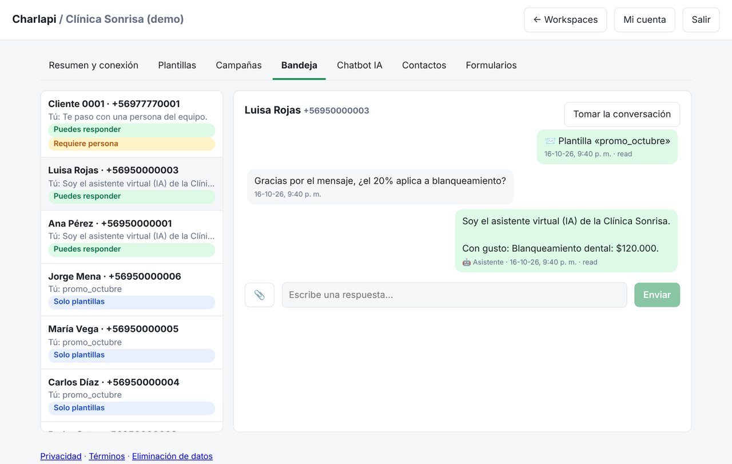Go back to Workspaces
This screenshot has width=732, height=464.
point(566,19)
